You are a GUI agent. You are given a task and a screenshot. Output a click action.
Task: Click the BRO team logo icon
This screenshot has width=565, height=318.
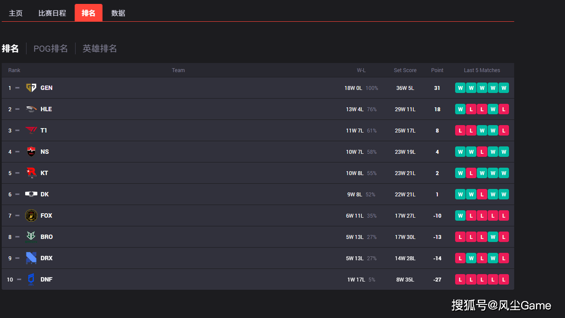point(31,237)
